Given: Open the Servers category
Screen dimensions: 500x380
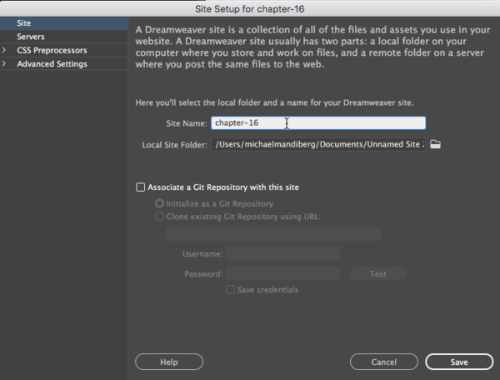Looking at the screenshot, I should click(x=31, y=37).
